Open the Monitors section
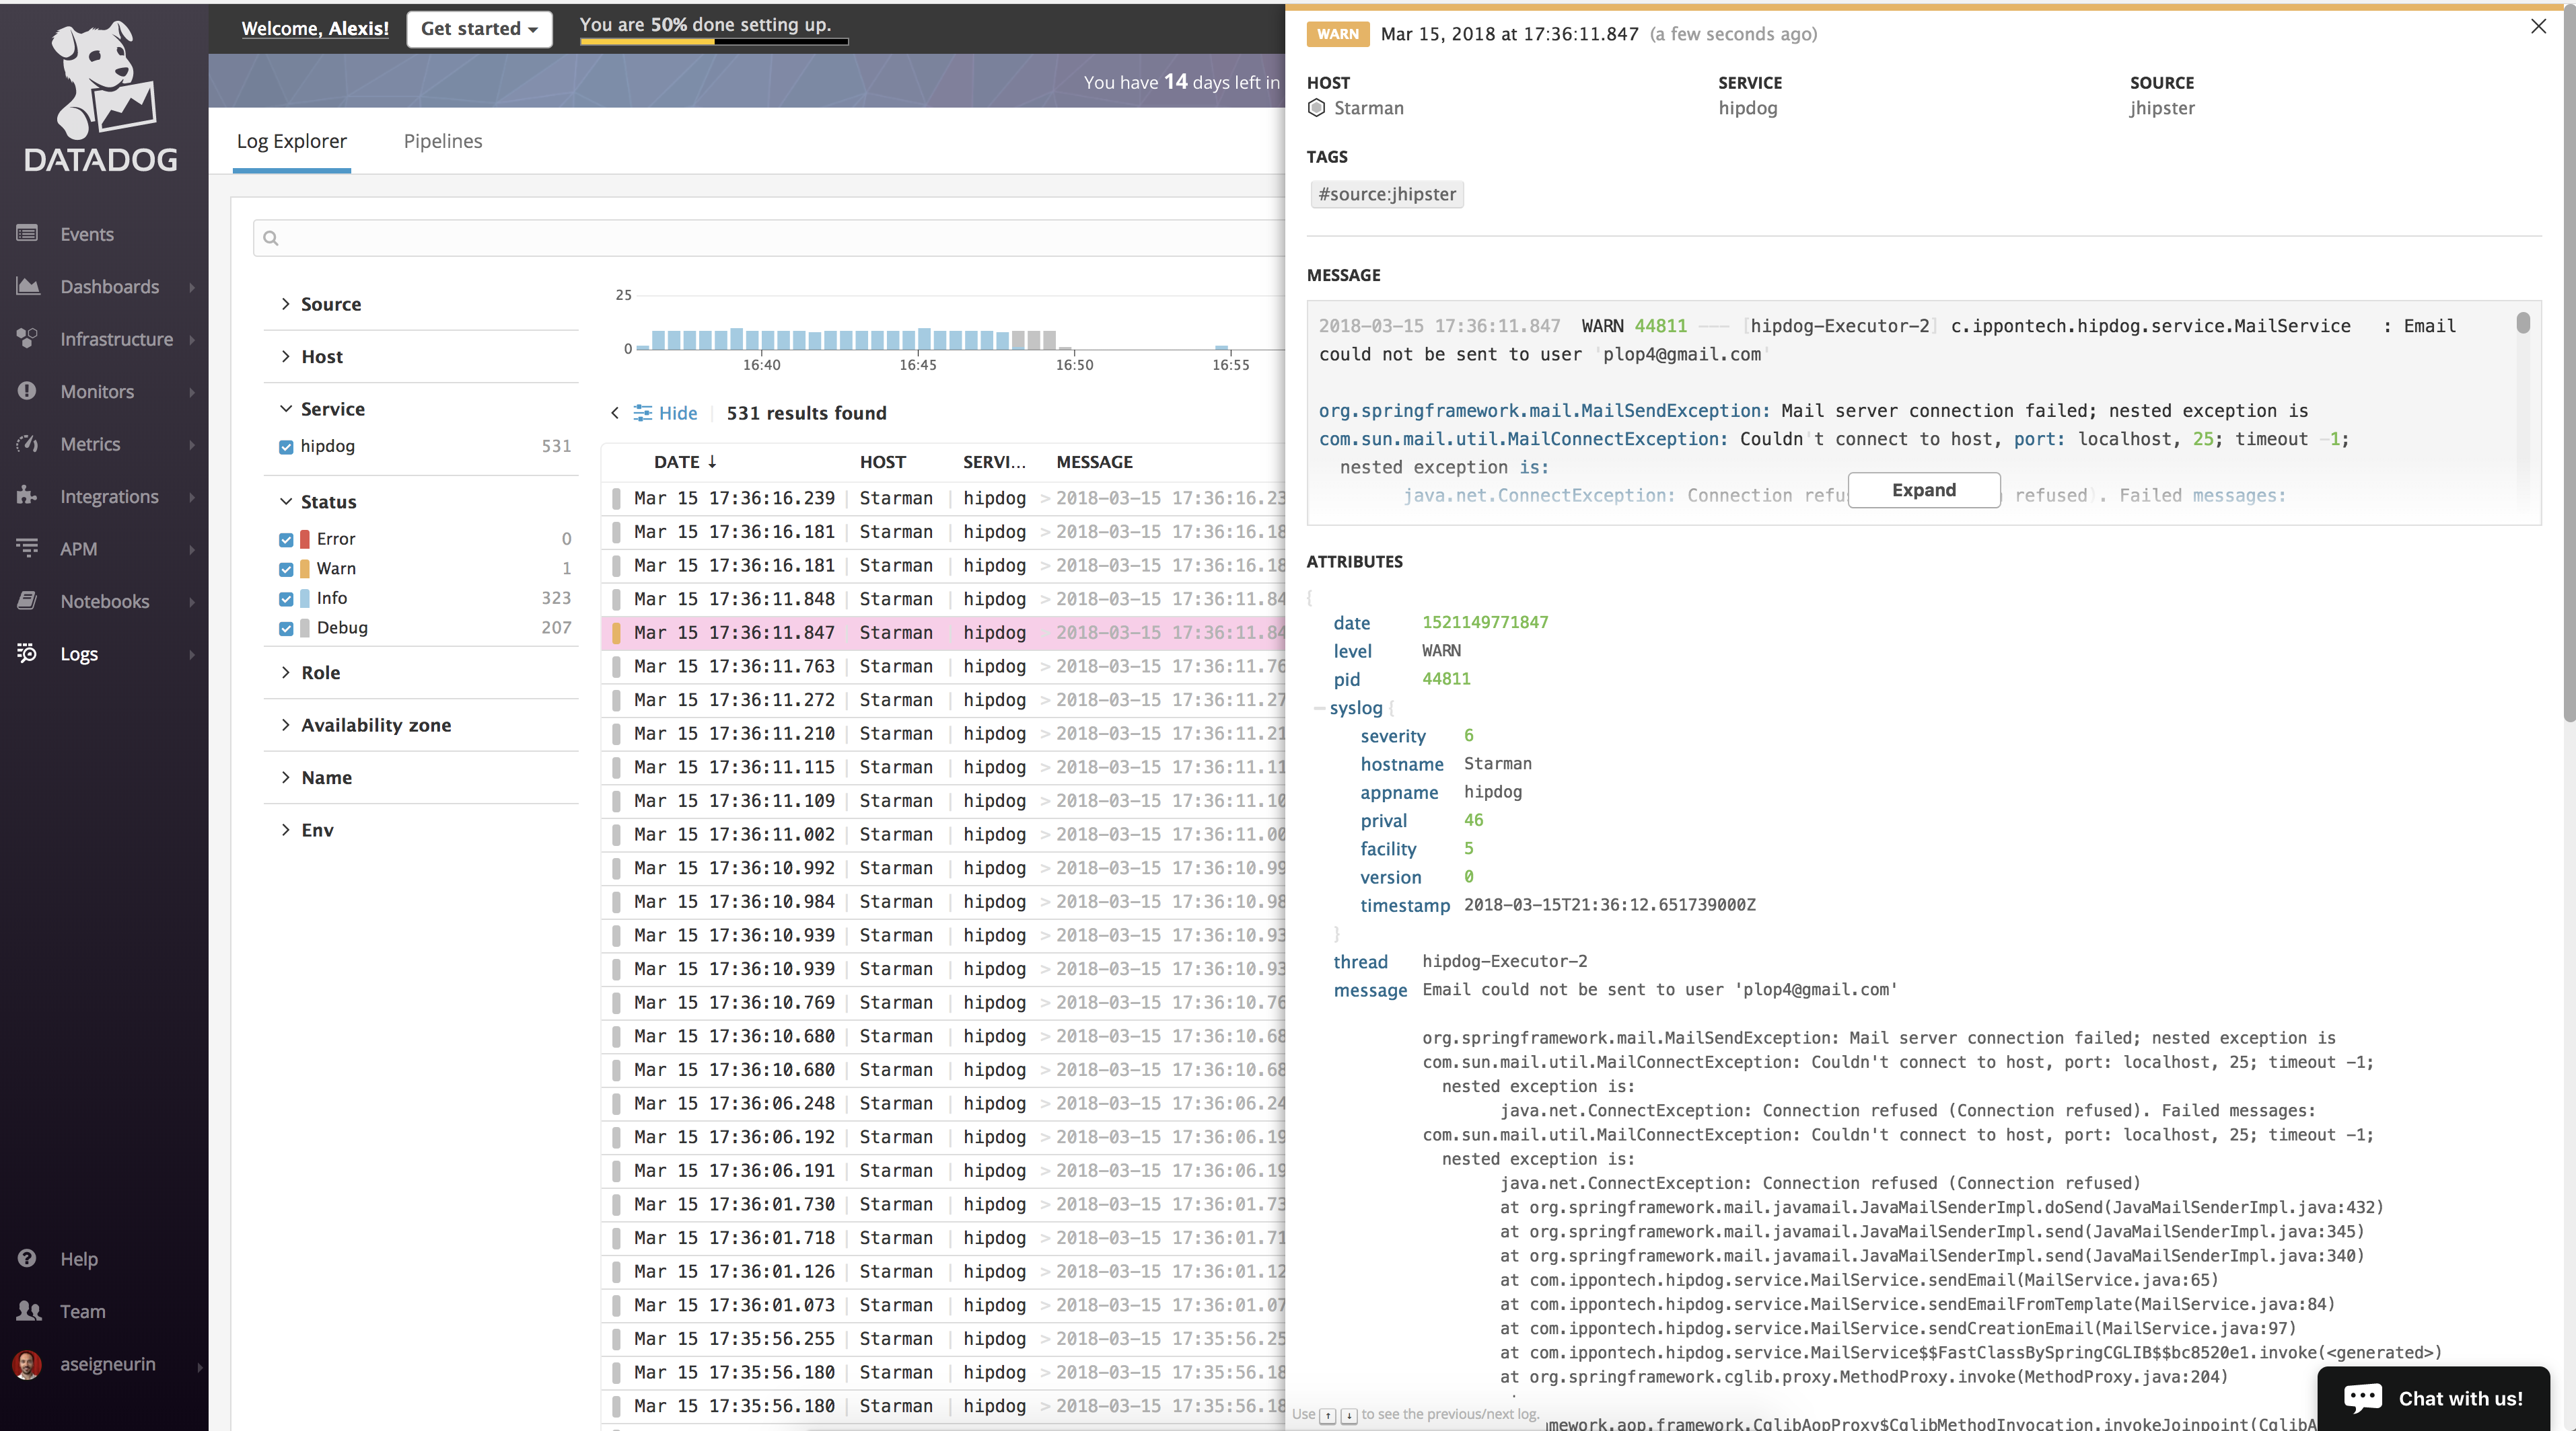Image resolution: width=2576 pixels, height=1431 pixels. 95,389
